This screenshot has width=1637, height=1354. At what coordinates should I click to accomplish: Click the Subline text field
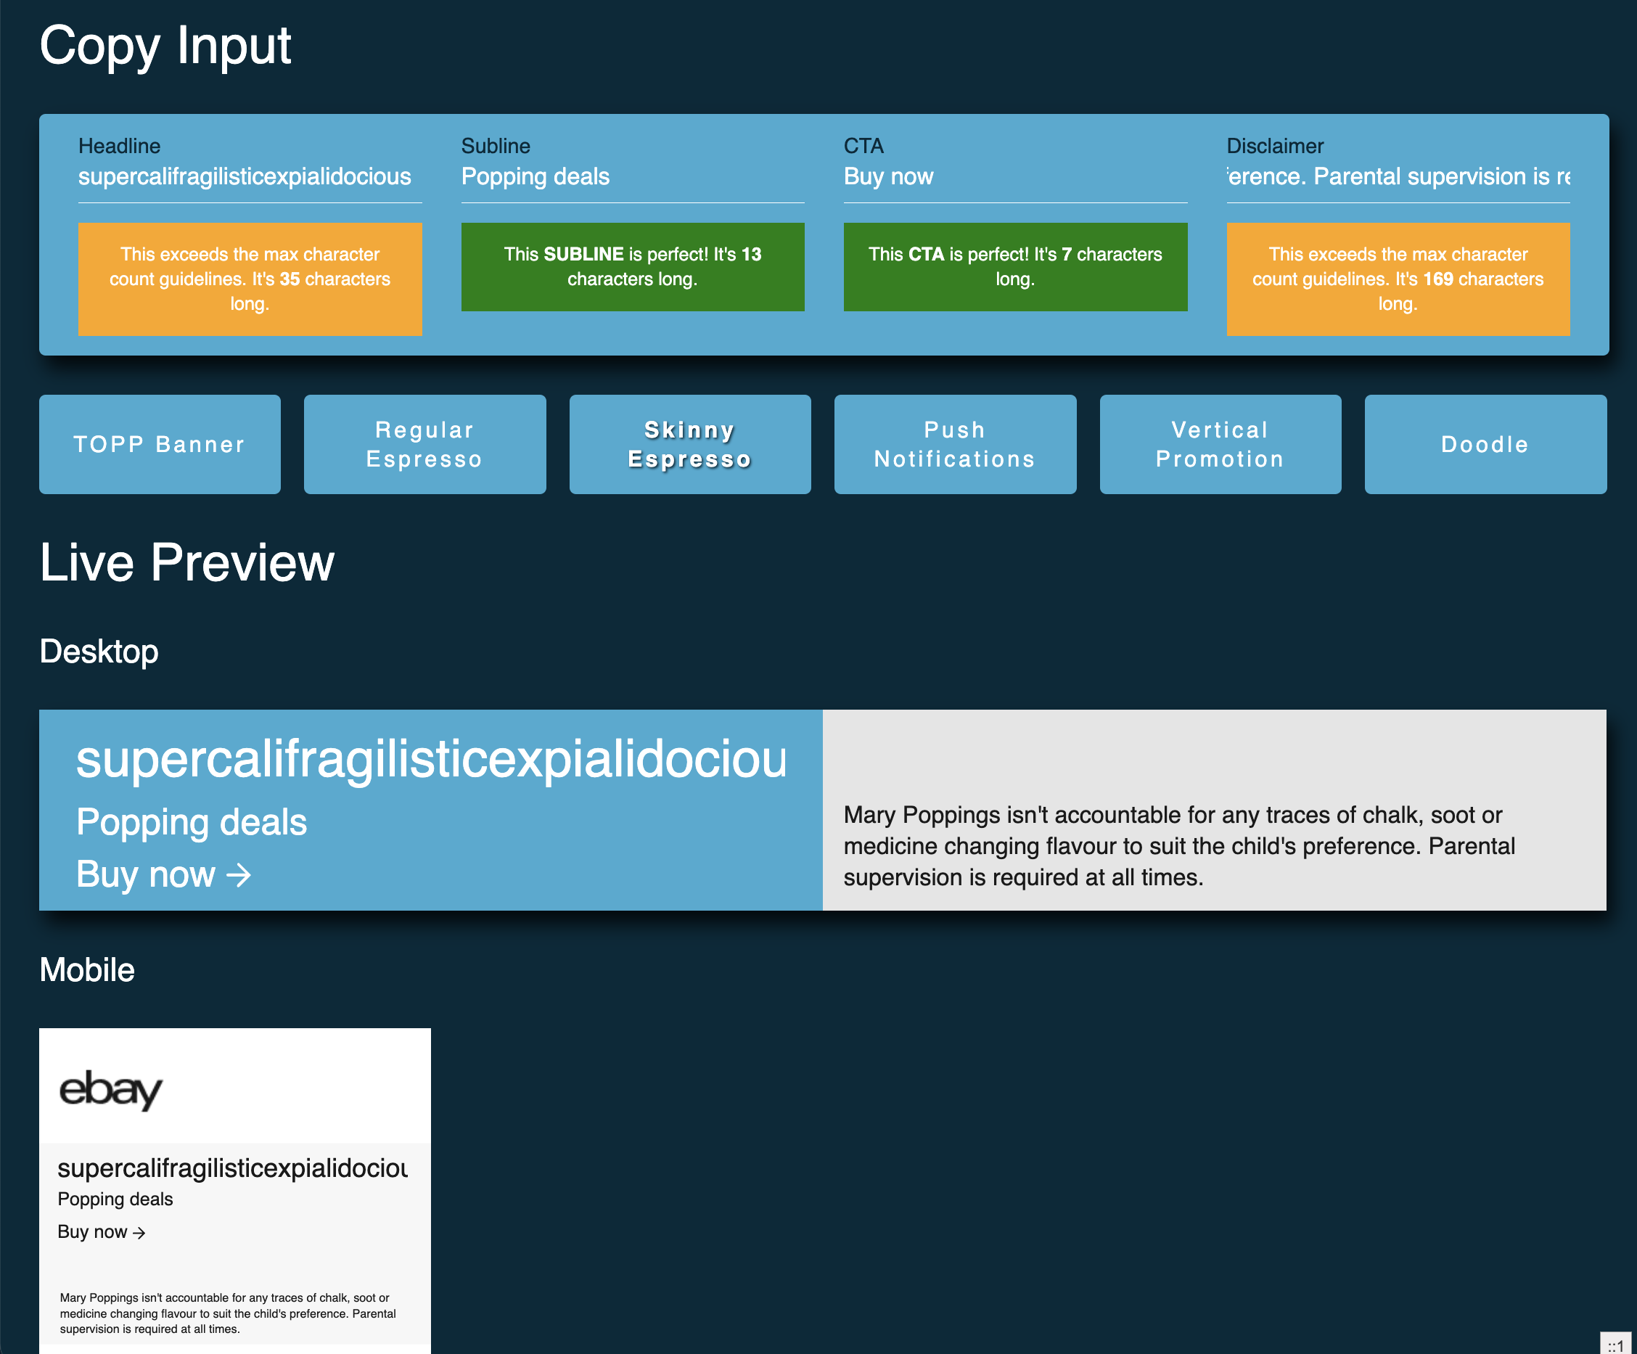coord(631,177)
